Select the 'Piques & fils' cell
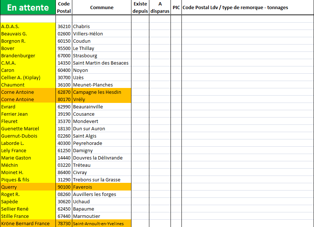314x227 pixels. pyautogui.click(x=28, y=180)
